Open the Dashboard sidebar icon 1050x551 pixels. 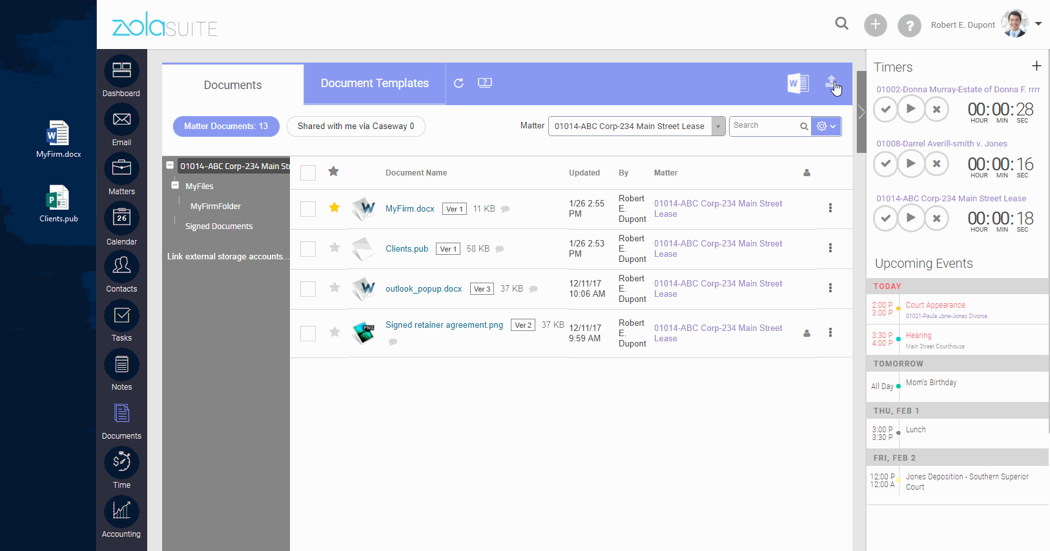pos(121,71)
